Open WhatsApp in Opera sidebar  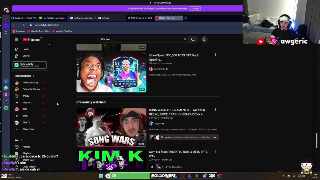pyautogui.click(x=6, y=88)
